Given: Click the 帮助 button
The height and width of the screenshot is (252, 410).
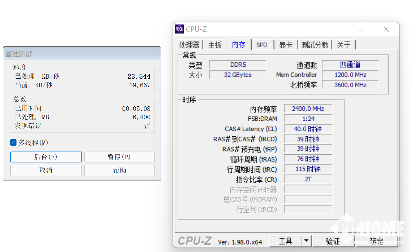Looking at the screenshot, I should [119, 170].
